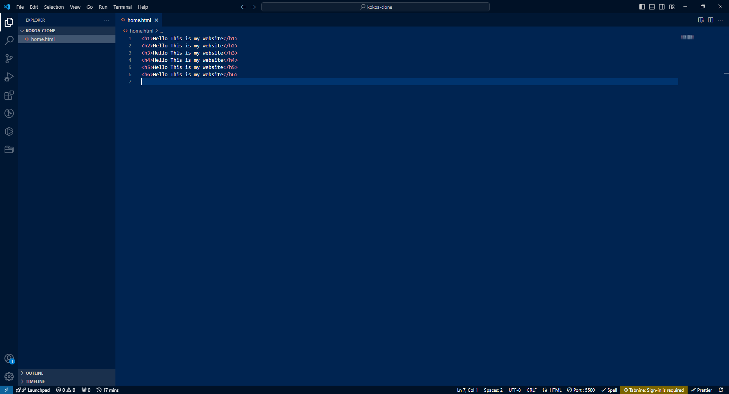The height and width of the screenshot is (394, 729).
Task: Toggle the Spell checker in the status bar
Action: [609, 390]
